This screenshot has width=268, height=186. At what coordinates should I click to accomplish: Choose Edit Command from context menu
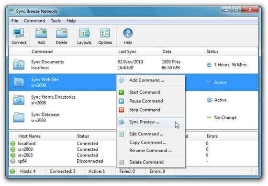click(x=151, y=134)
